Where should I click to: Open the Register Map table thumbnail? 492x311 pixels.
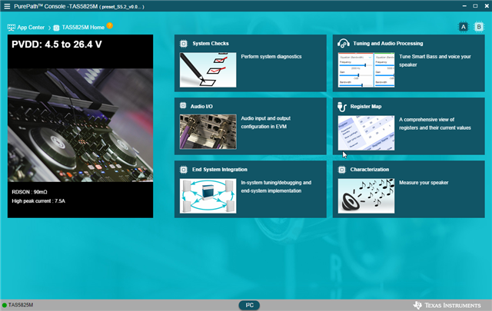pos(366,133)
